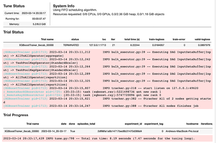Click the 'iterations' column header
Screen dimensions: 216x143
tap(207, 124)
